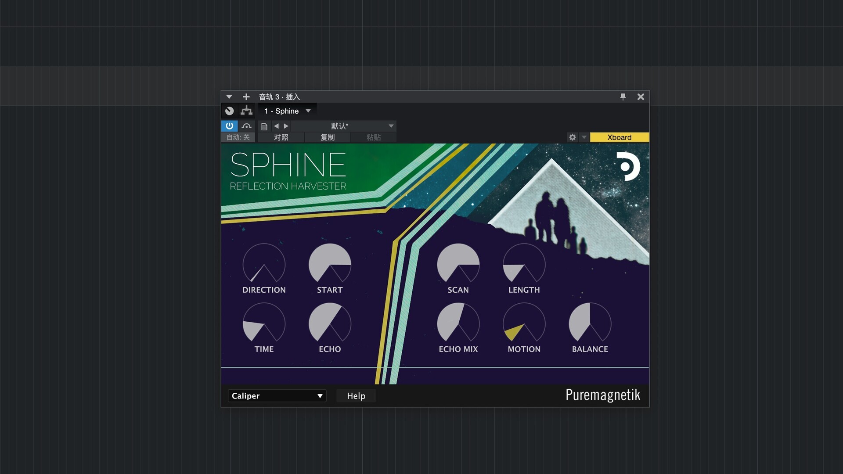Open the Caliper preset dropdown

(277, 396)
